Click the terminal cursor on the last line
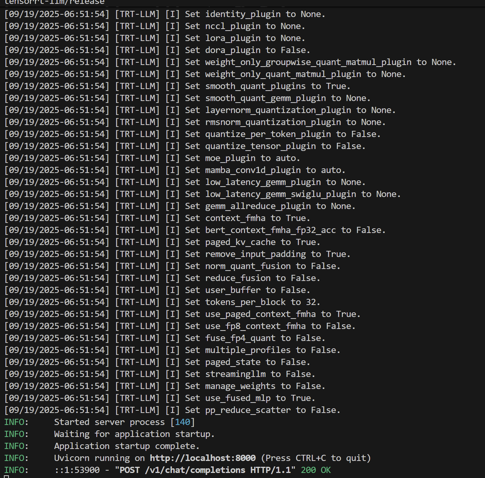 [x=6, y=477]
